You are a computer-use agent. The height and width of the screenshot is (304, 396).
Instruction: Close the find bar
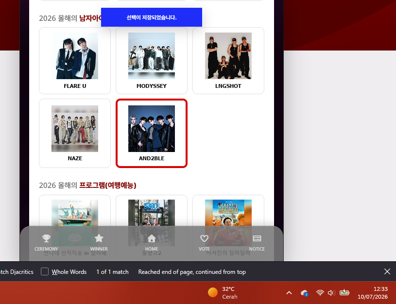pos(387,271)
